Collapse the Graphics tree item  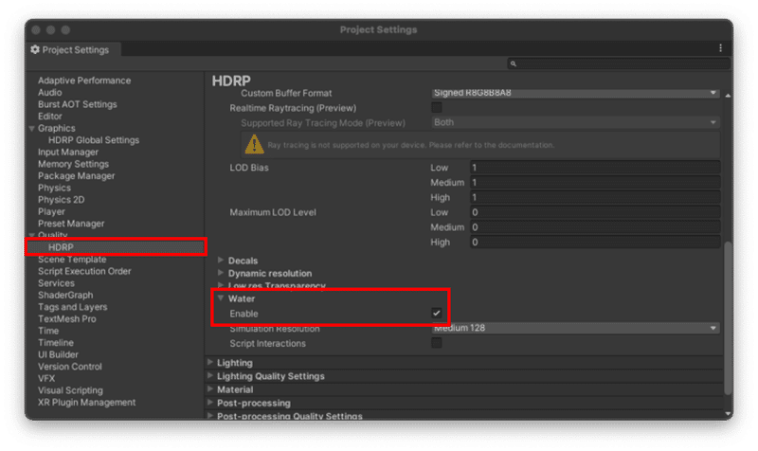32,129
